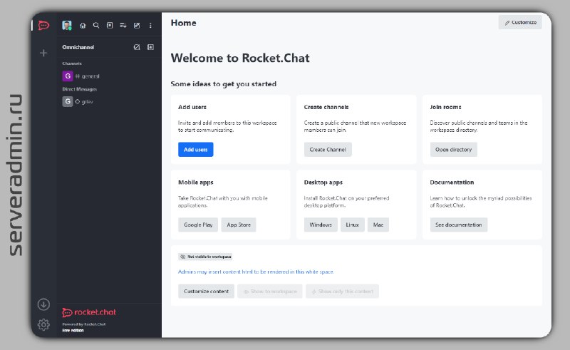Open the Omnichannel contact center icon
The width and height of the screenshot is (570, 350).
coord(150,47)
